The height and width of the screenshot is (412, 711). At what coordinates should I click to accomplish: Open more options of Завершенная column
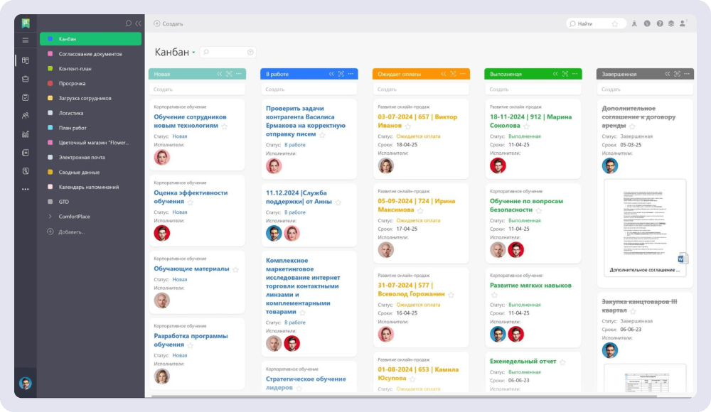[x=687, y=74]
